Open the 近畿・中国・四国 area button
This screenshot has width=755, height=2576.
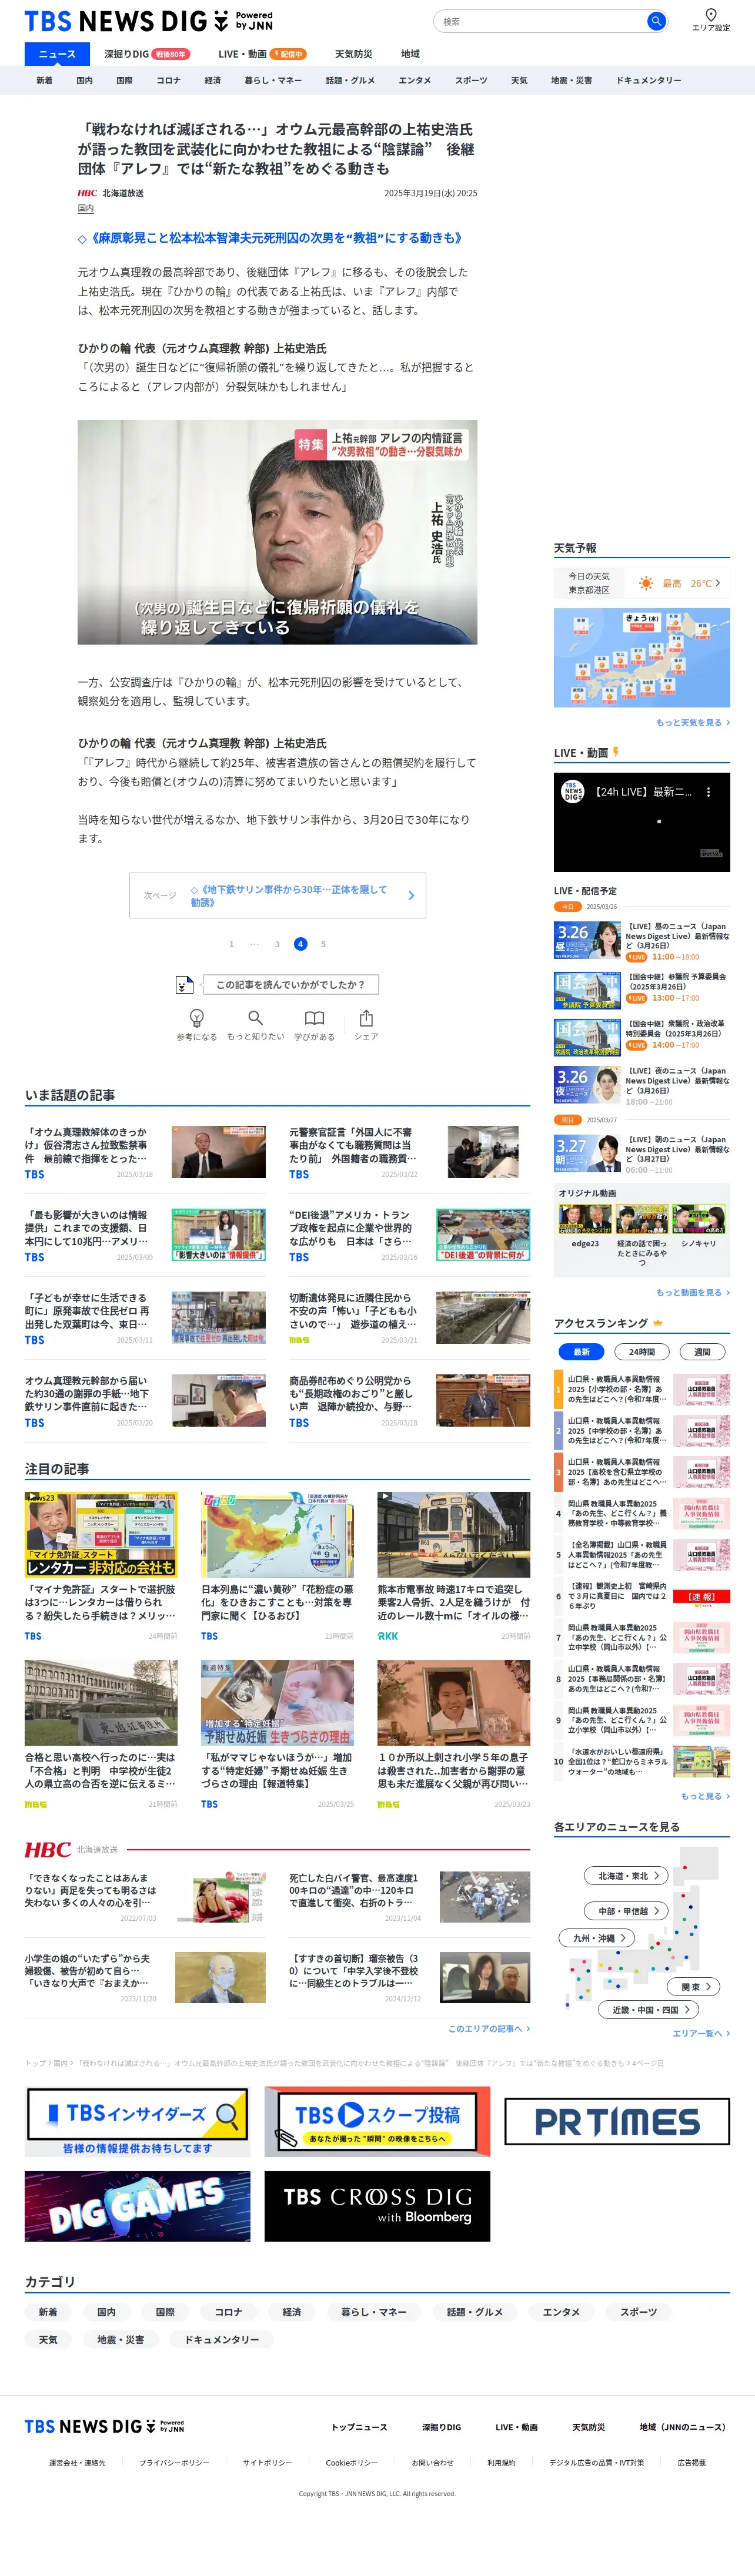tap(649, 2010)
